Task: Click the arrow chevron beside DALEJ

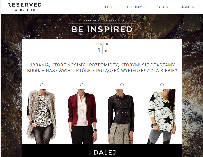Action: tap(90, 152)
